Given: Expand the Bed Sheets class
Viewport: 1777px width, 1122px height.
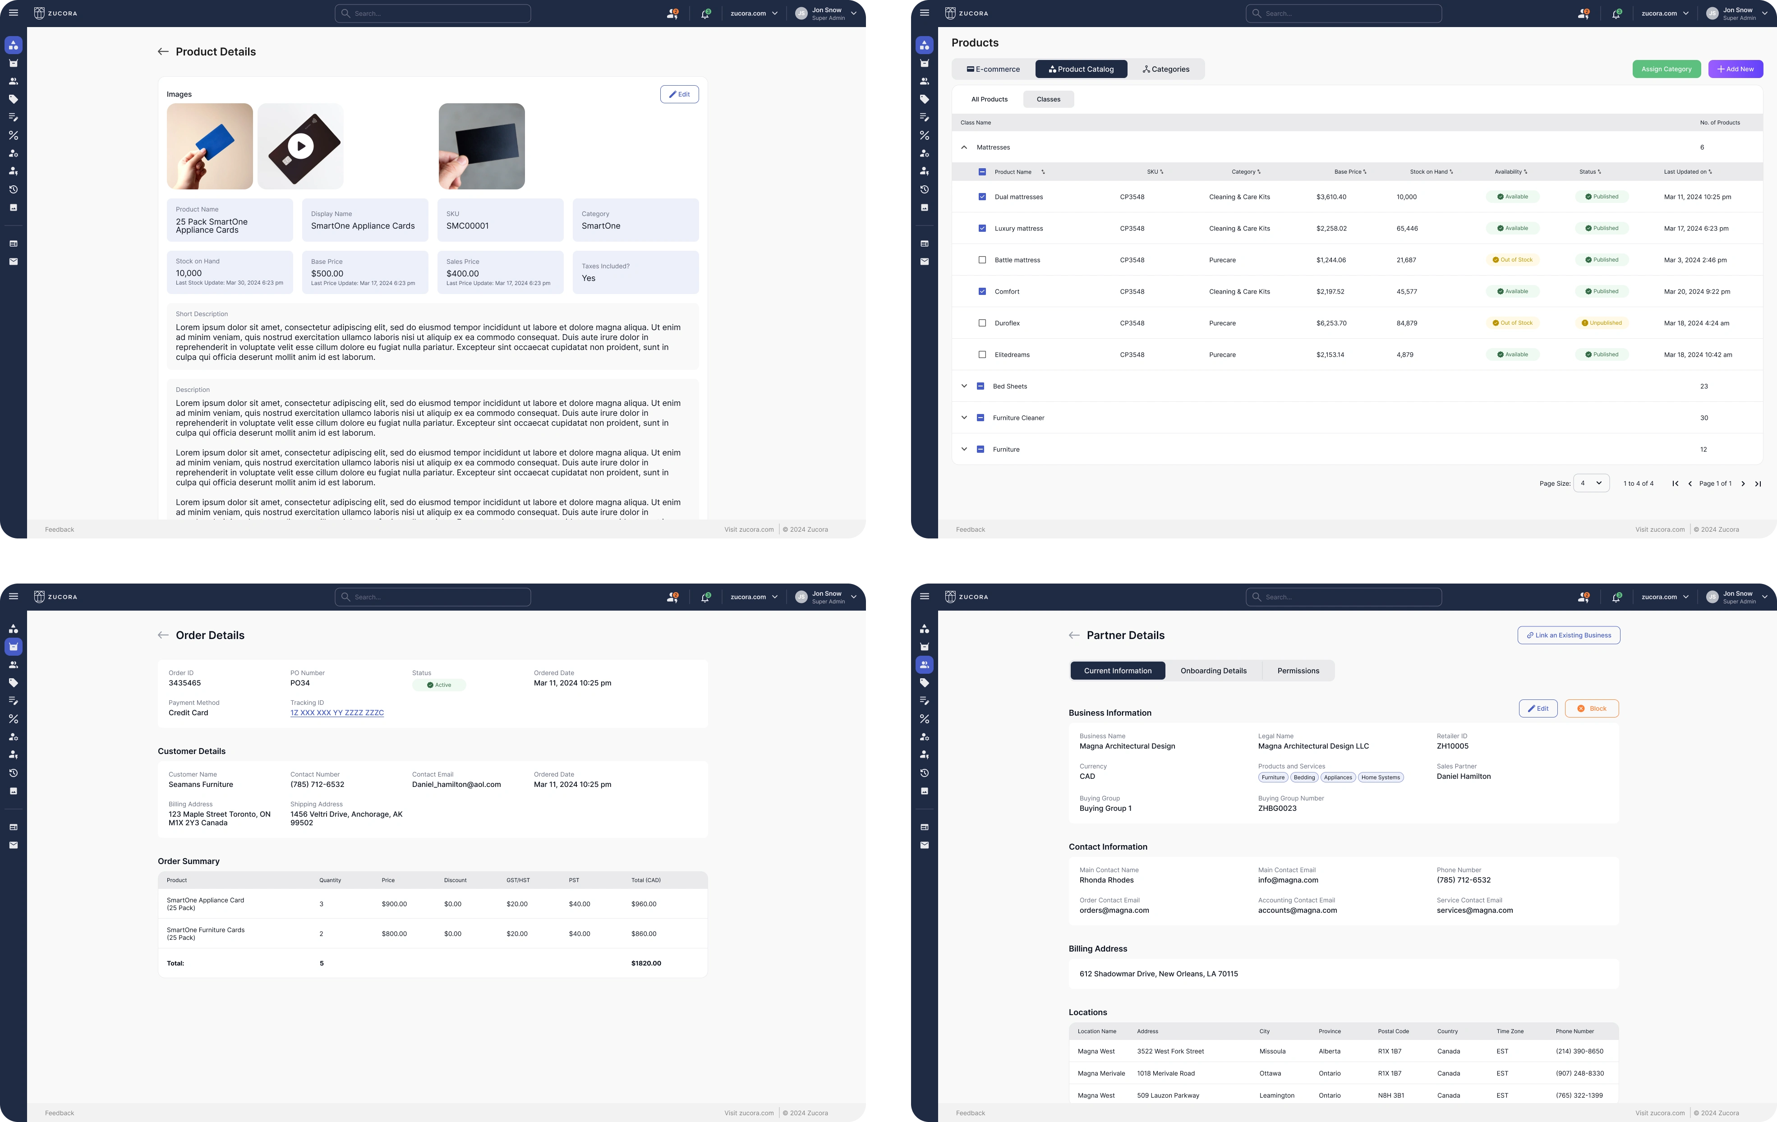Looking at the screenshot, I should [964, 386].
